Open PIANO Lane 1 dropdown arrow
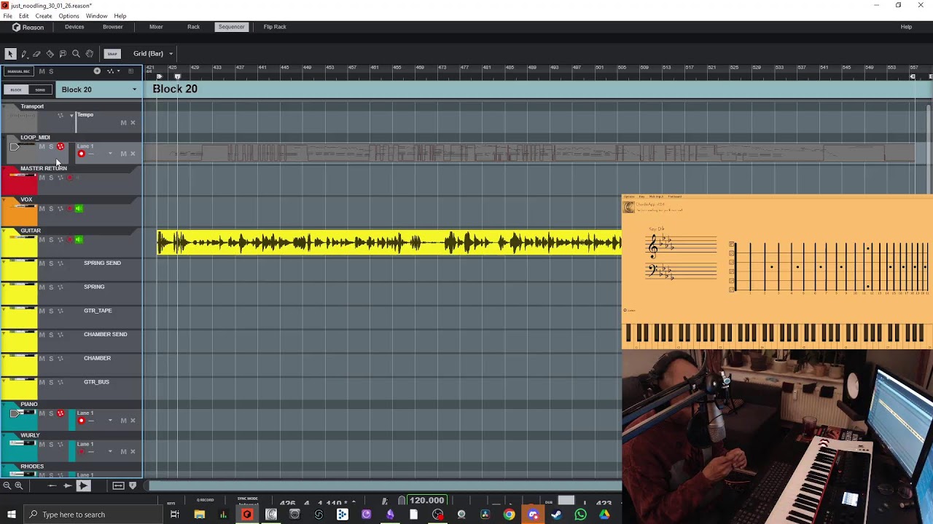This screenshot has width=933, height=524. click(110, 421)
